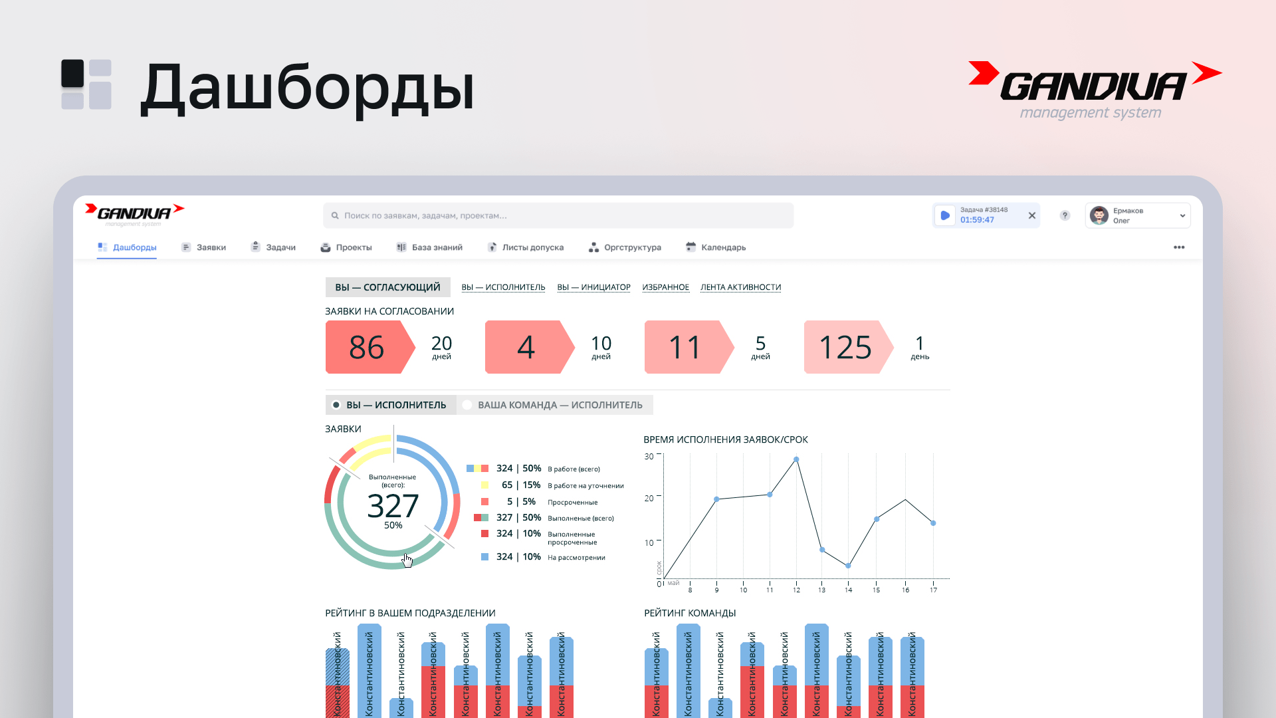
Task: Click the Задачи icon in navigation
Action: point(255,247)
